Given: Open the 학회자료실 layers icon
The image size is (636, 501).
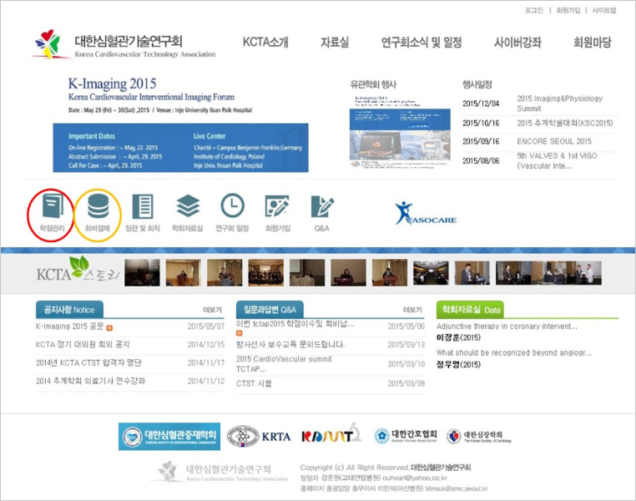Looking at the screenshot, I should [x=188, y=207].
